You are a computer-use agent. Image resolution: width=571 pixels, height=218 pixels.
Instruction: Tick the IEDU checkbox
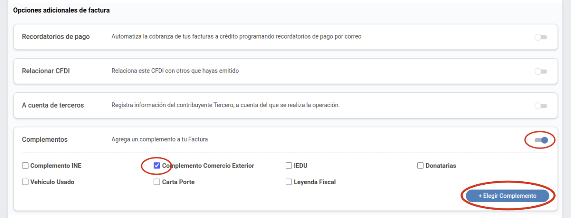289,165
